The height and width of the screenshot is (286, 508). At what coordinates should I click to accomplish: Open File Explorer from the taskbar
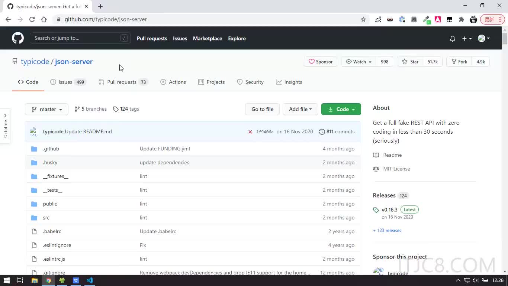point(34,280)
